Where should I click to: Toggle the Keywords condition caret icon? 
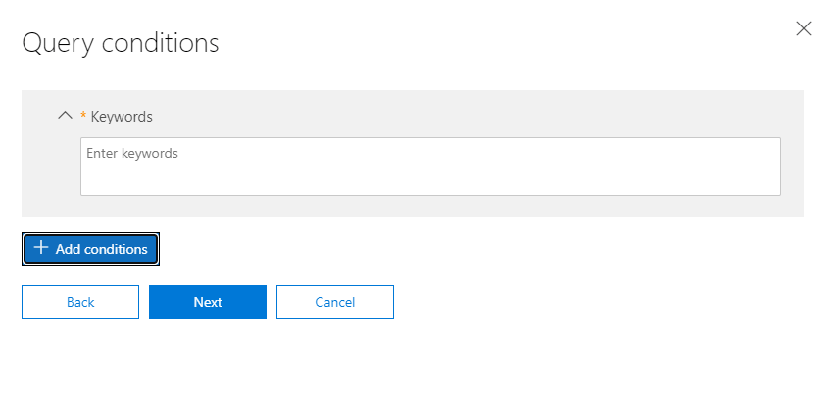[66, 116]
